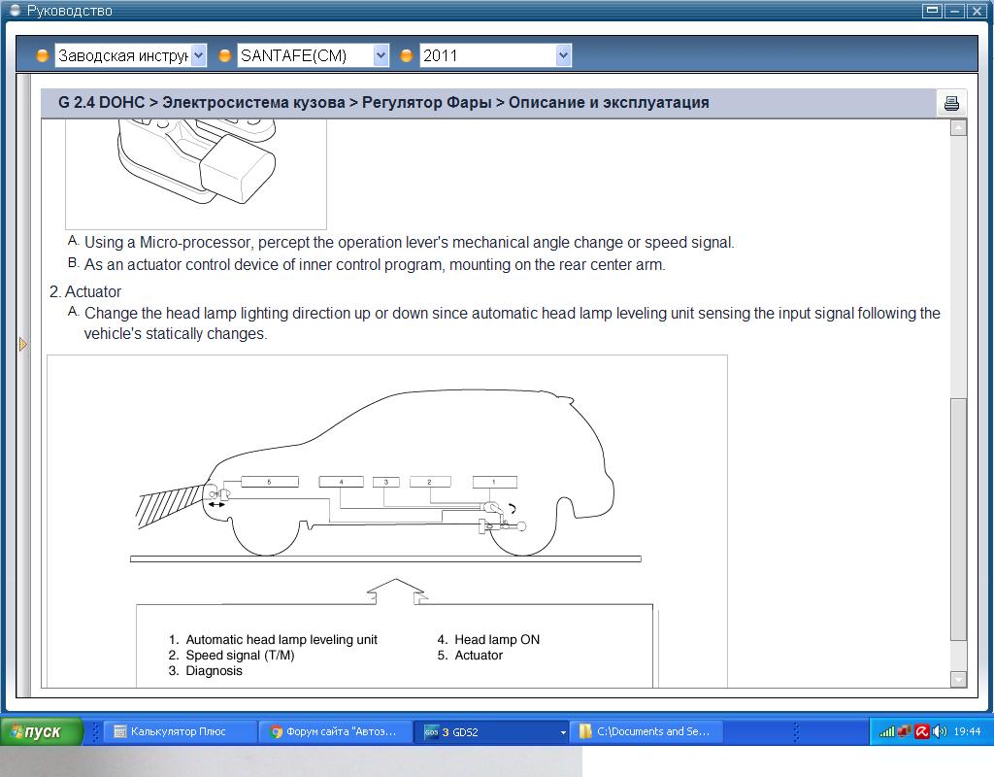Click "G 2.4 DOHC" in the breadcrumb
This screenshot has height=777, width=994.
click(x=101, y=102)
